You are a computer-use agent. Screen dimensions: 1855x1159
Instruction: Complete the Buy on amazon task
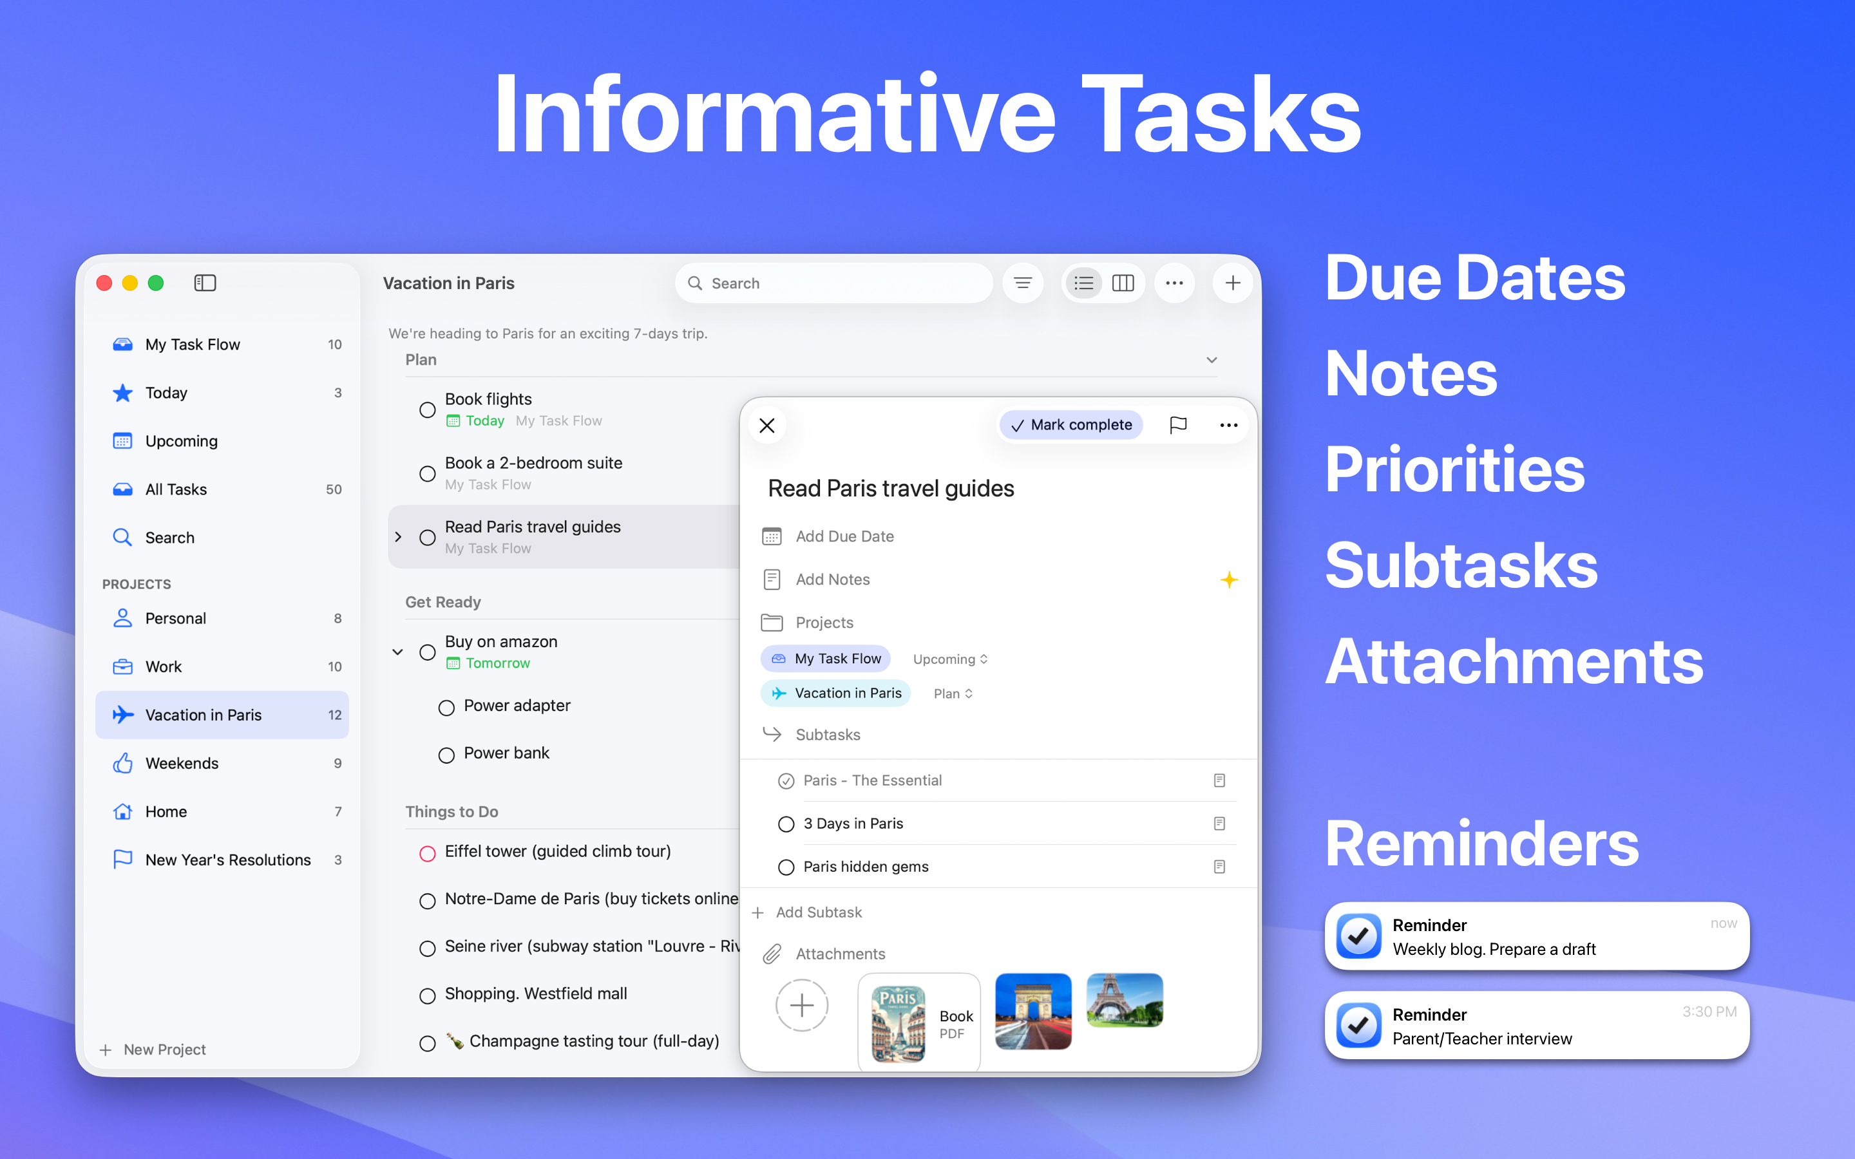click(x=428, y=652)
